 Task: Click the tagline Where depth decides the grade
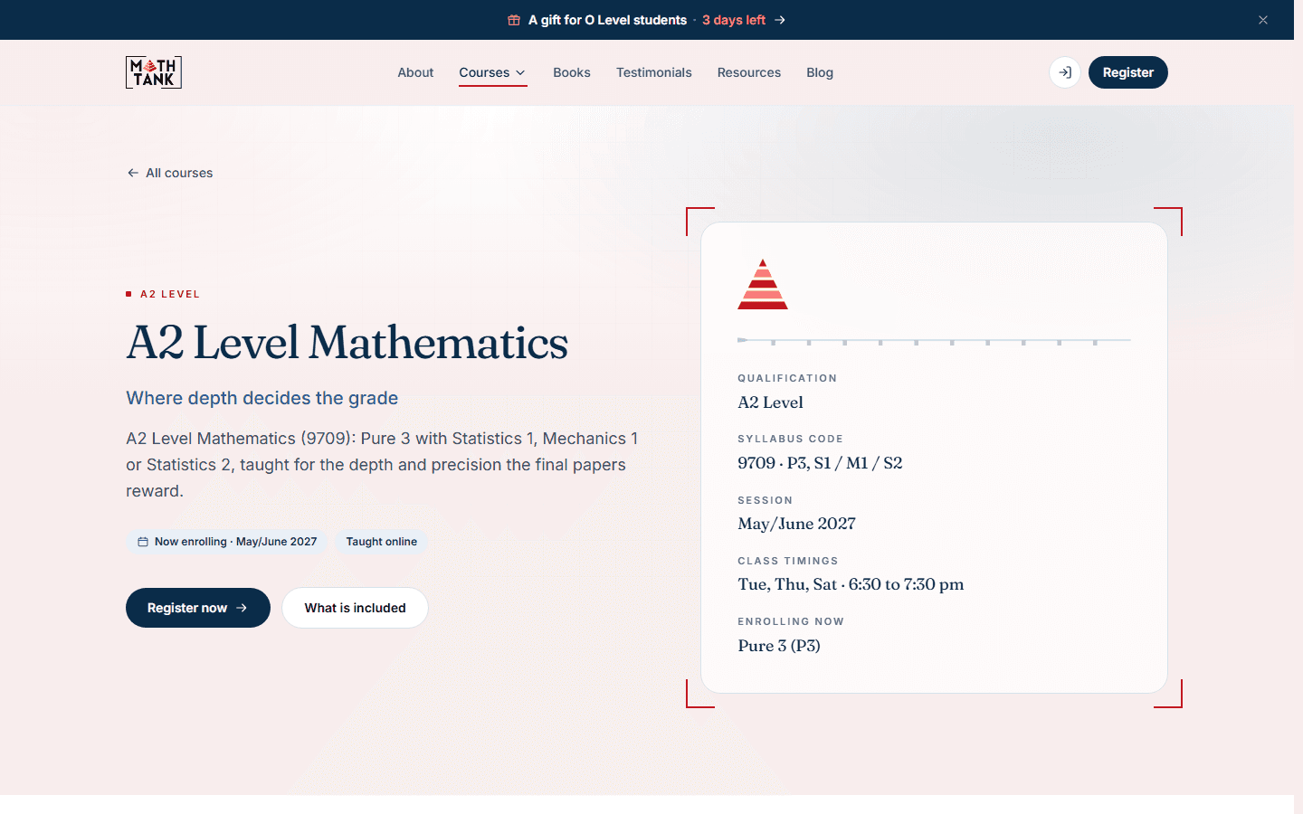pyautogui.click(x=262, y=398)
